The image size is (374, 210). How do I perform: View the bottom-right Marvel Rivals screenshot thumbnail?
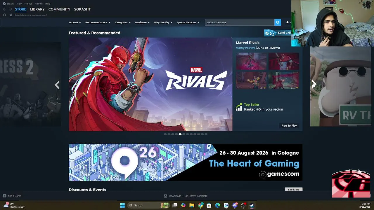click(x=284, y=80)
